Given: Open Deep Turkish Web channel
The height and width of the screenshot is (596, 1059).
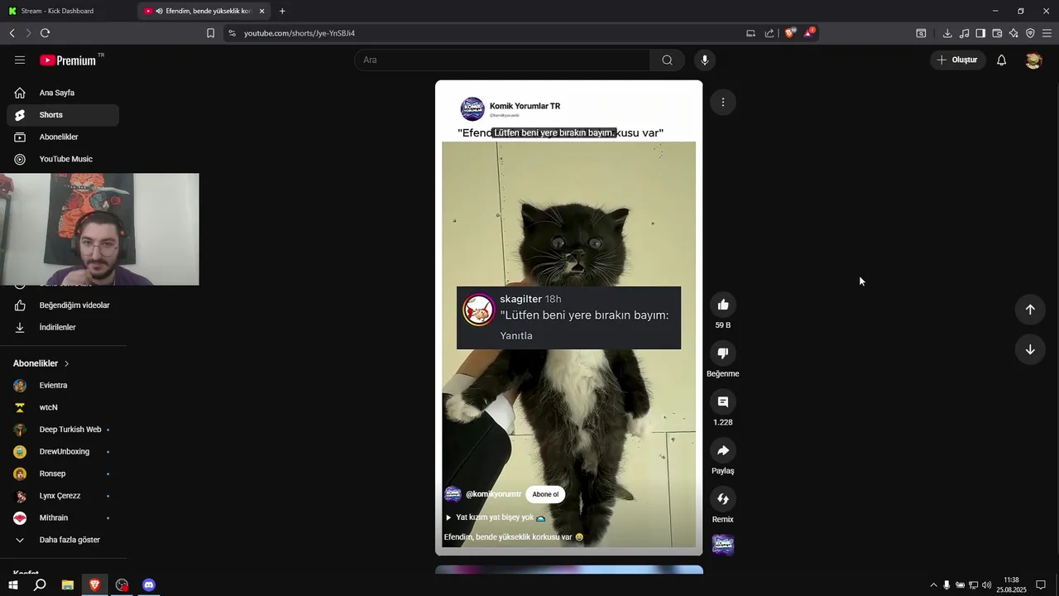Looking at the screenshot, I should [63, 430].
